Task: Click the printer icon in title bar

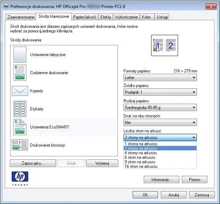Action: coord(6,6)
